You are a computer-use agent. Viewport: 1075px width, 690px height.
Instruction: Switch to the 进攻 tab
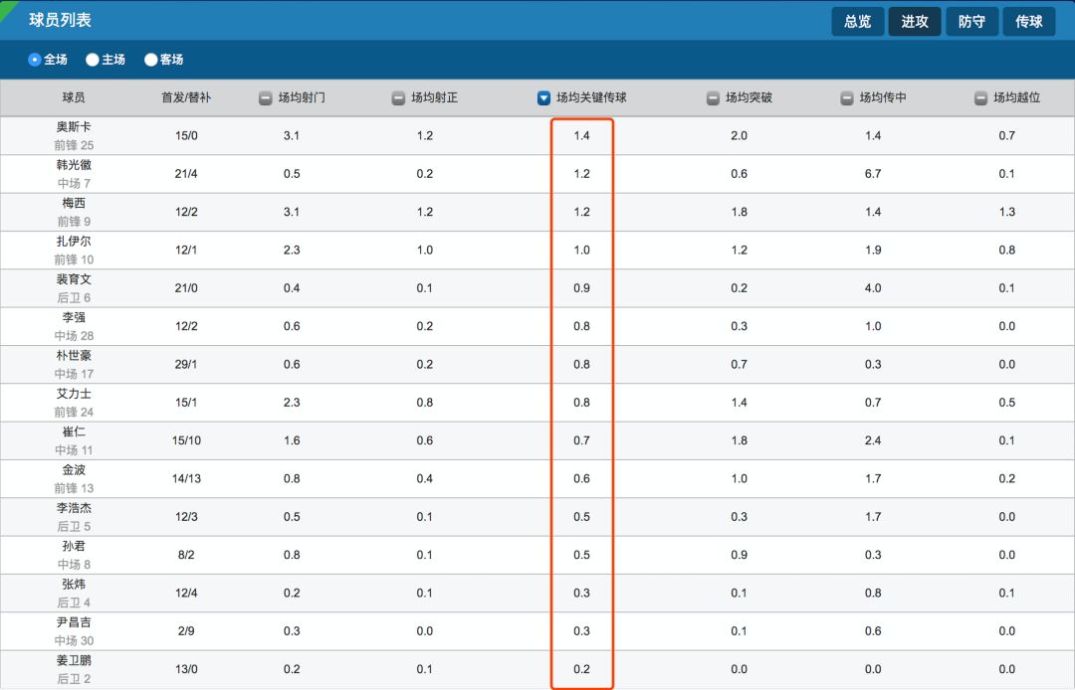915,21
